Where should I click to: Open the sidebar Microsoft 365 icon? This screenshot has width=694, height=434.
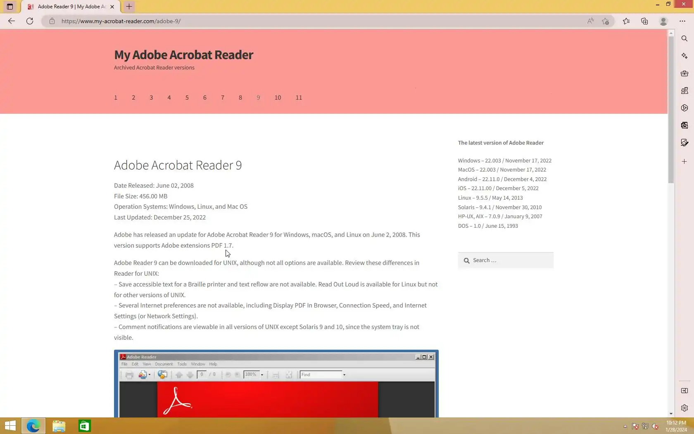684,108
